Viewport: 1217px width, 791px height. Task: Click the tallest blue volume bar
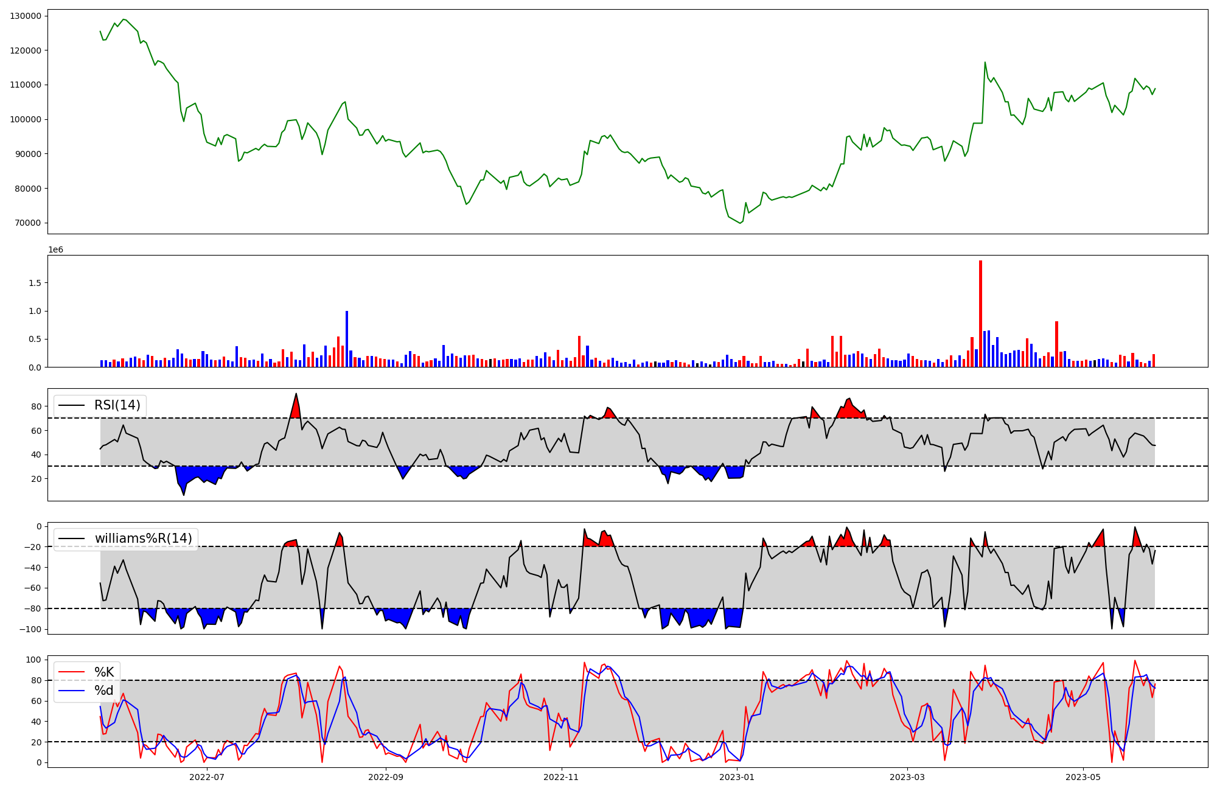[x=347, y=339]
